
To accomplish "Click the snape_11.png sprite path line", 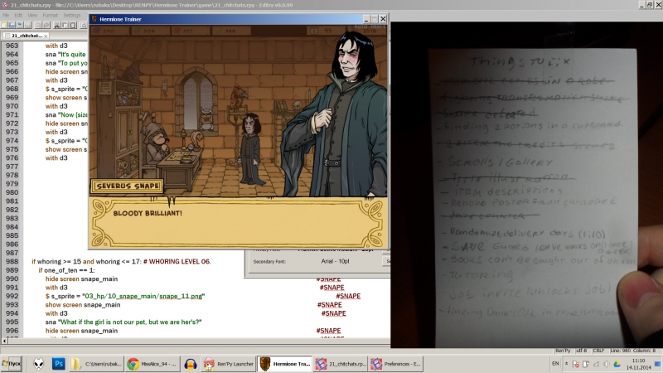I will click(x=125, y=296).
